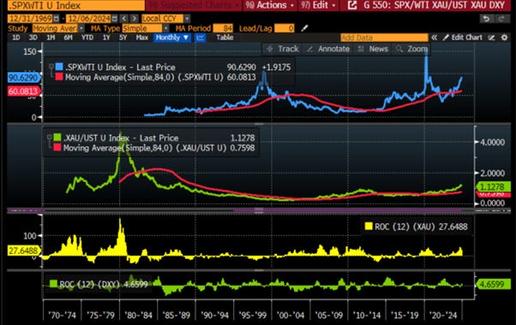Click MA Period field showing 84
Screen dimensions: 516x325
[223, 28]
